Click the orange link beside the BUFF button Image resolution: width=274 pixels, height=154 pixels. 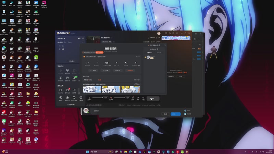click(x=130, y=70)
